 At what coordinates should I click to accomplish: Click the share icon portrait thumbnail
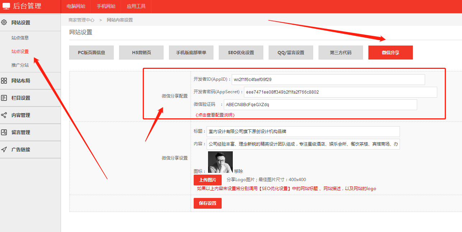pos(220,162)
